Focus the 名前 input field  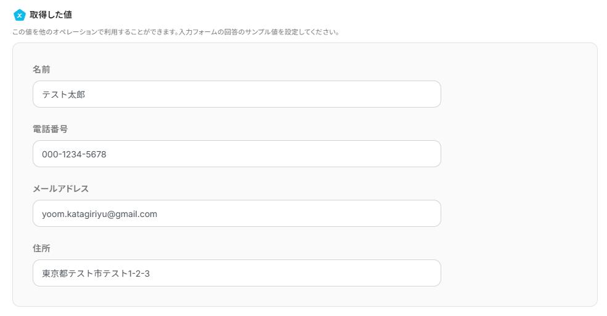pyautogui.click(x=237, y=94)
